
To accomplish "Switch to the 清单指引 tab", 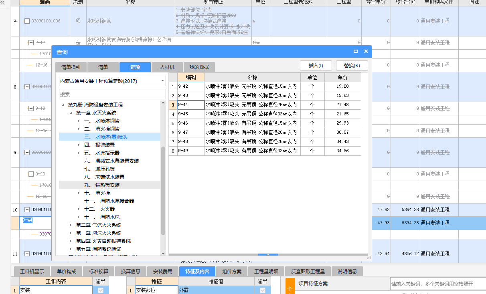I will click(71, 67).
